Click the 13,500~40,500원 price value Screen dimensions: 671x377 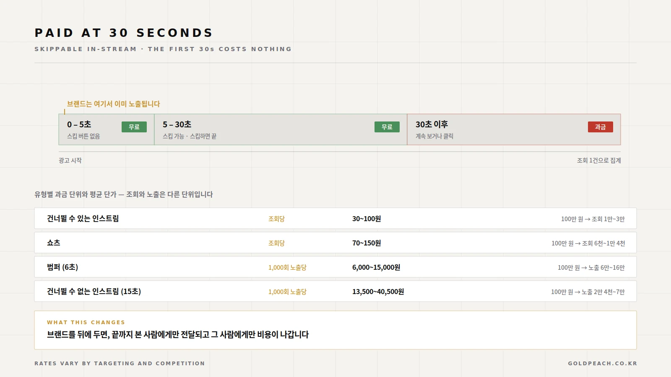378,292
